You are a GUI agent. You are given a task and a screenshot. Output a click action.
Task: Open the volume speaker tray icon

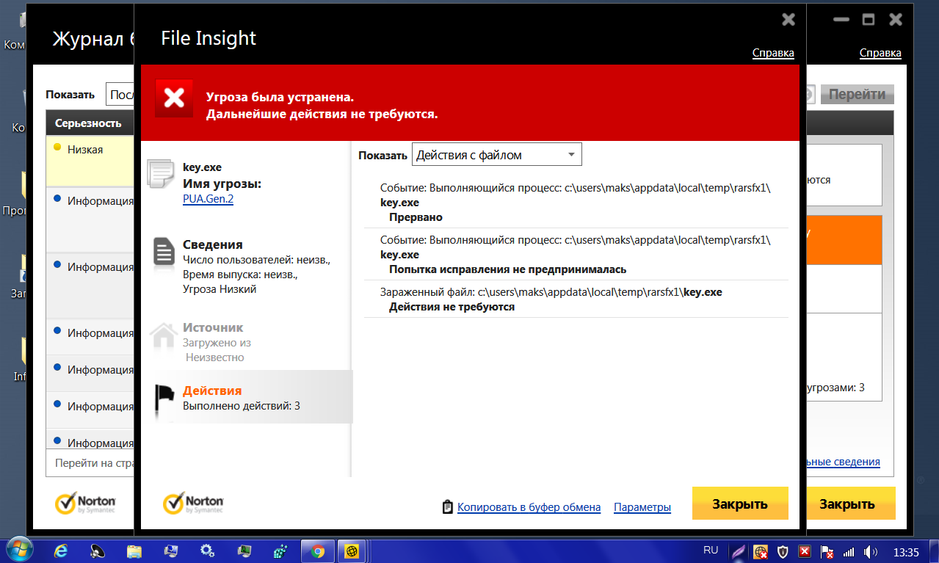tap(871, 551)
